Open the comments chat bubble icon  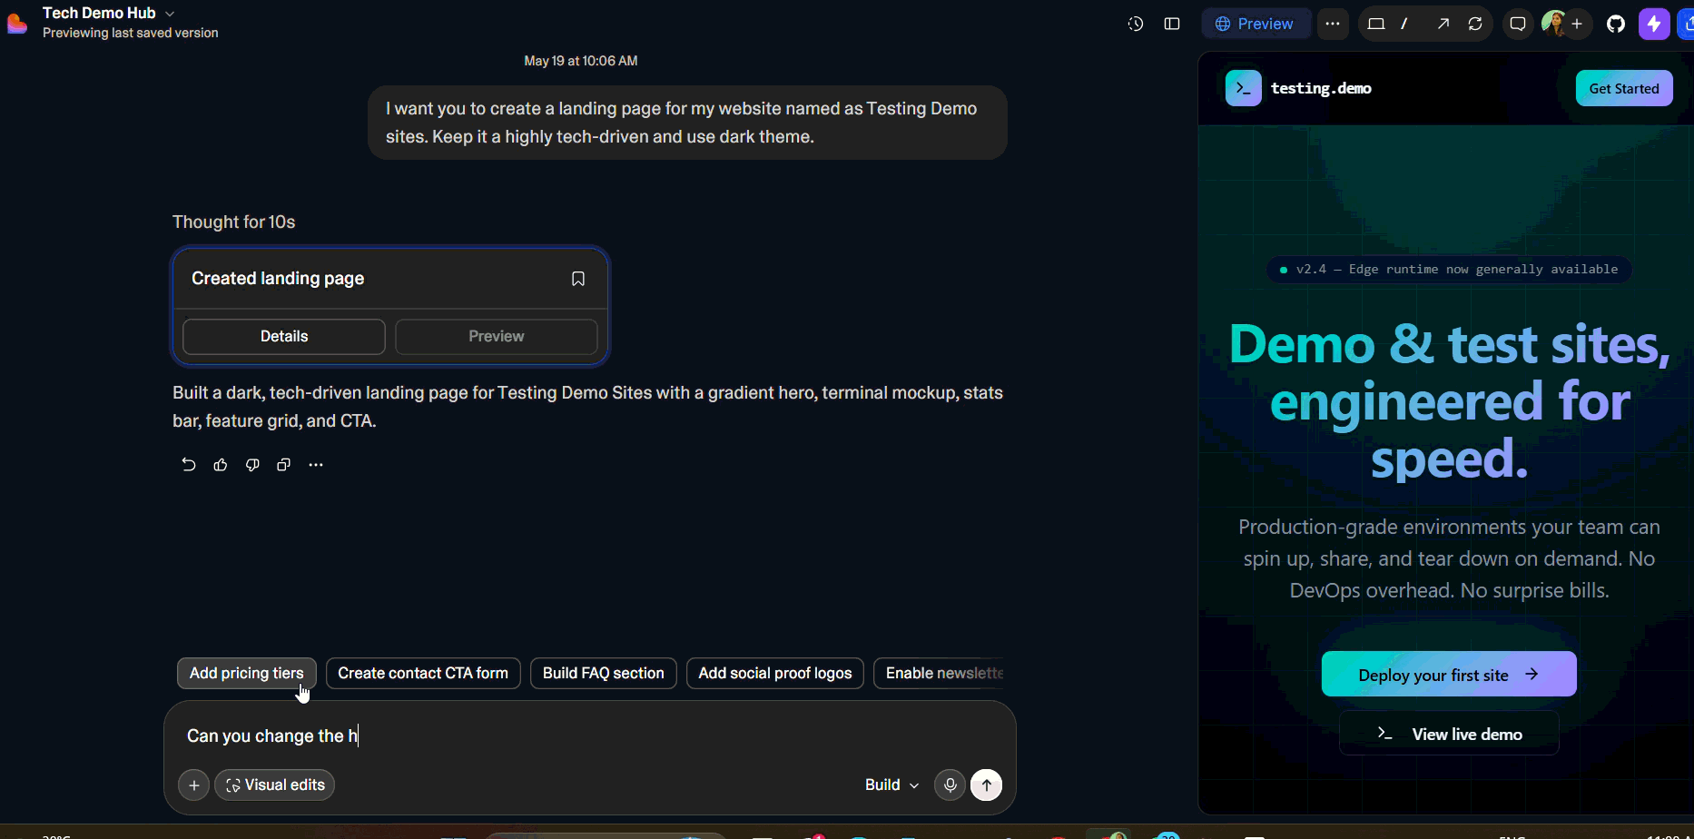click(x=1517, y=24)
